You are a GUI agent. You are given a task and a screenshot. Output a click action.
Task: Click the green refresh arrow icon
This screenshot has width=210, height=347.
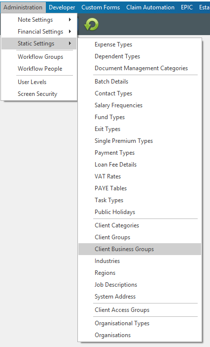click(x=91, y=24)
